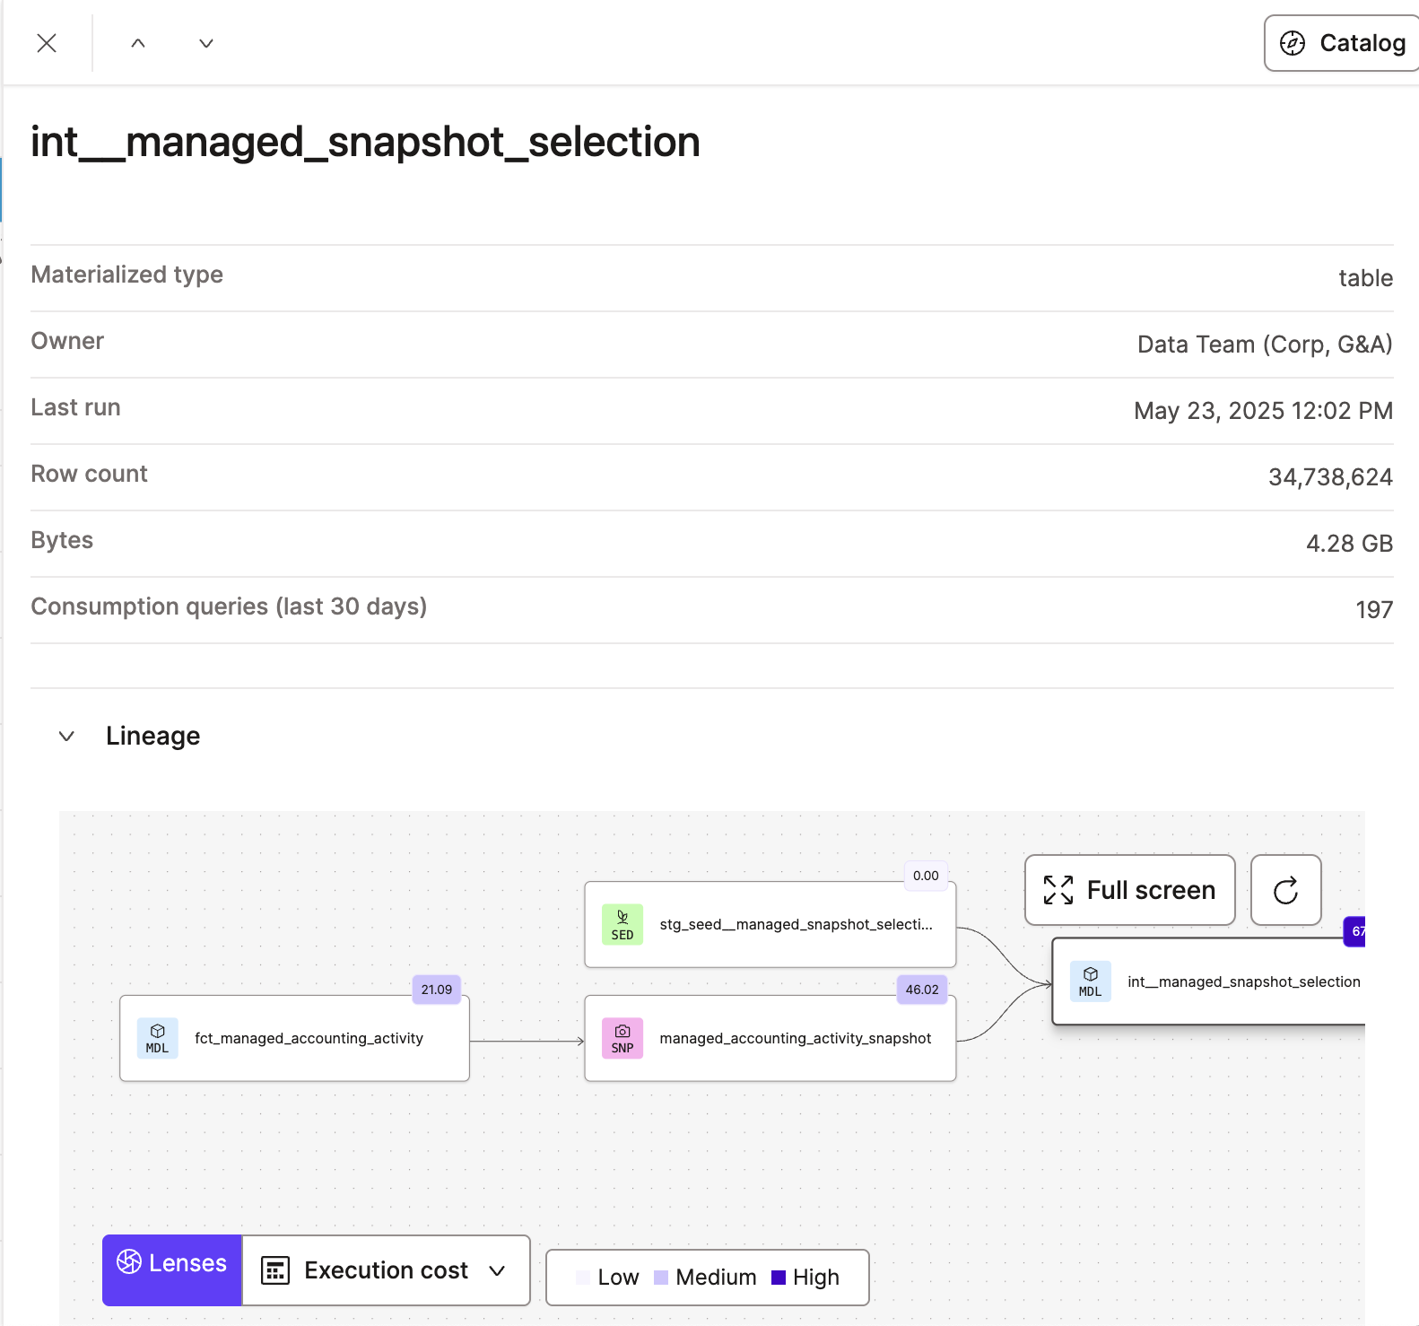
Task: Click MDL icon of int__managed_snapshot_selection node
Action: click(x=1090, y=981)
